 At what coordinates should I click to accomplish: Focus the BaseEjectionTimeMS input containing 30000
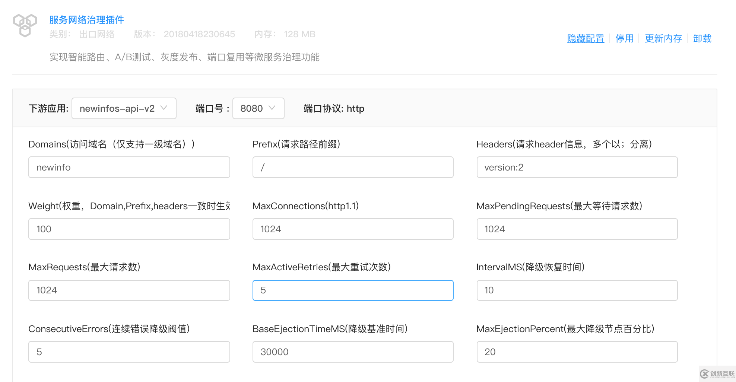(x=353, y=352)
